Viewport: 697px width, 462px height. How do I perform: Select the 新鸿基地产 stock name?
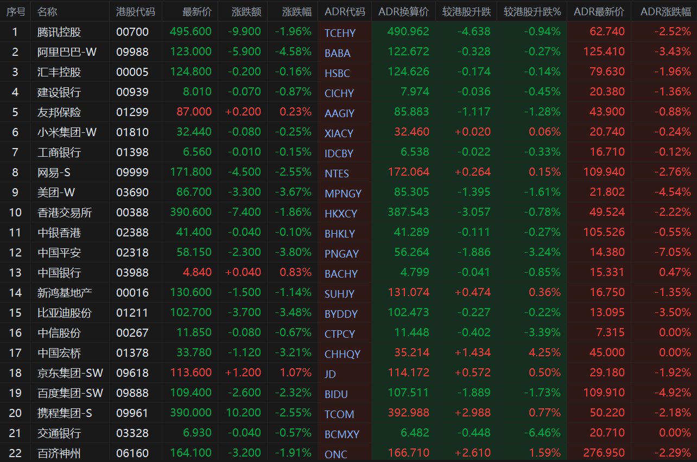(65, 293)
